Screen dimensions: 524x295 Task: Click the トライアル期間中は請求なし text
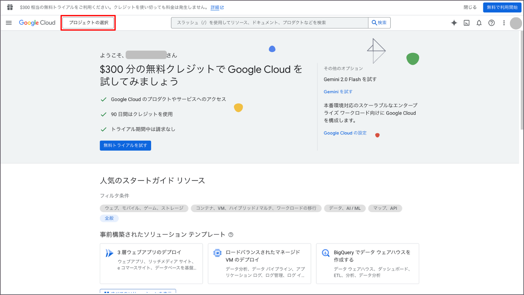[x=143, y=129]
